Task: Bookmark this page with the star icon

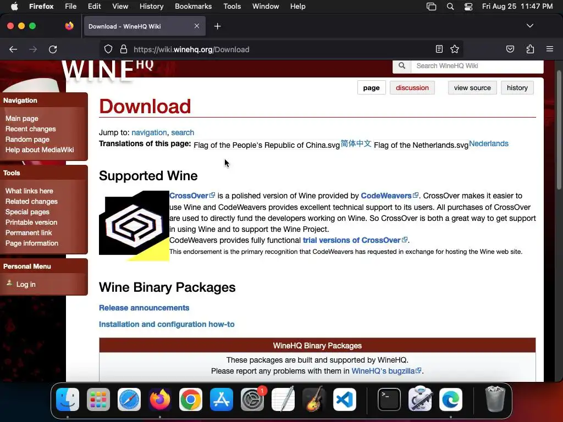Action: point(455,49)
